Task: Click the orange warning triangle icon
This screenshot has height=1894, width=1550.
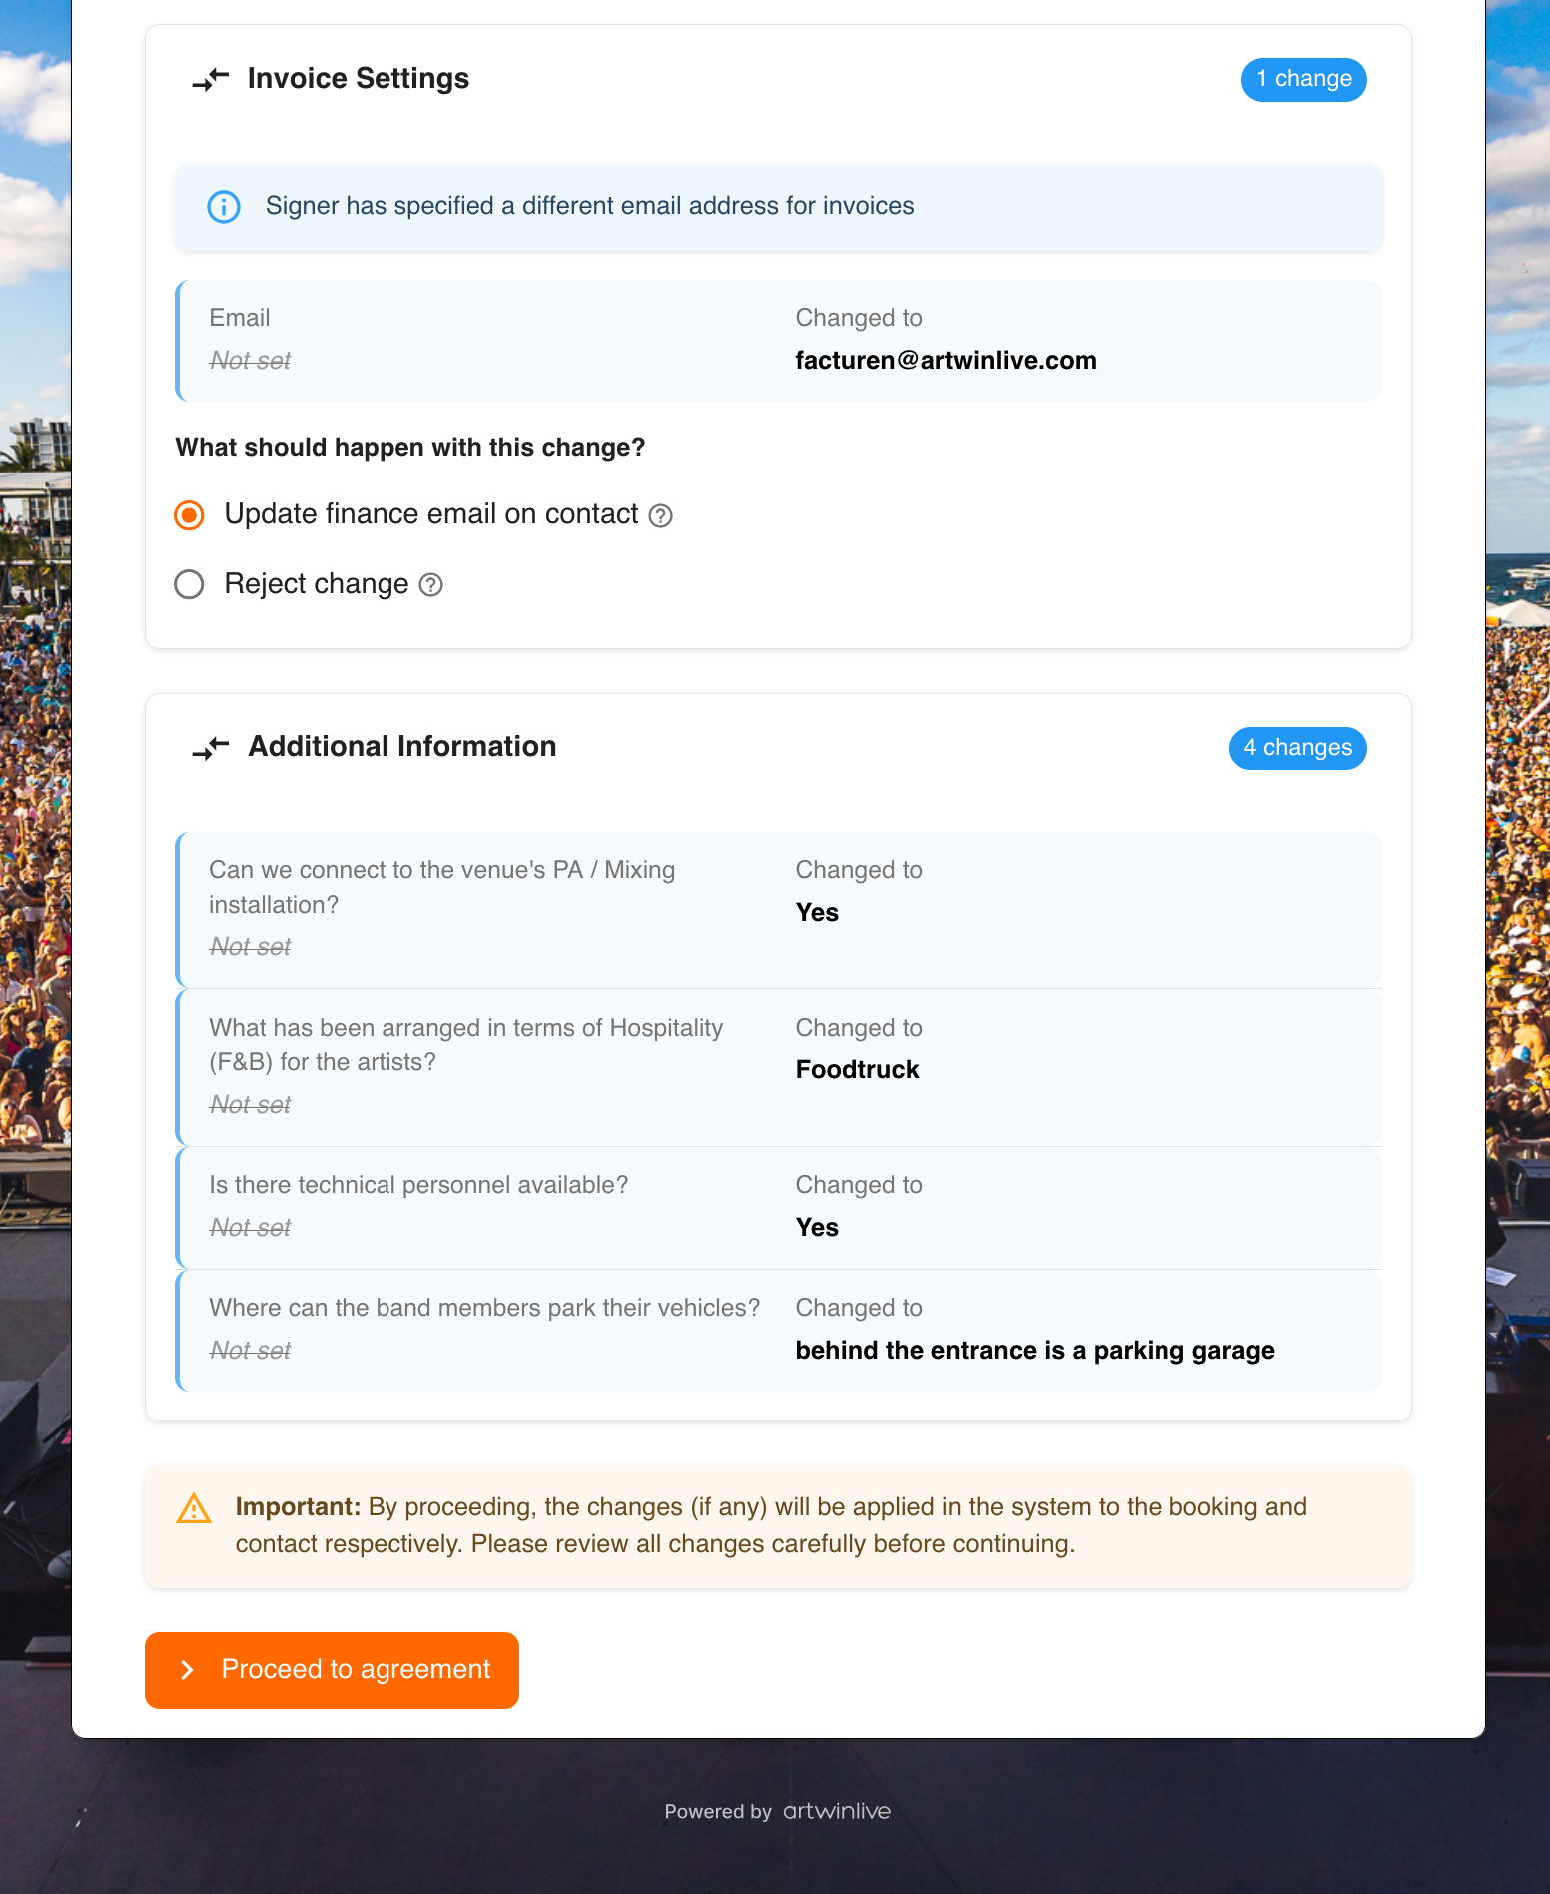Action: (x=194, y=1508)
